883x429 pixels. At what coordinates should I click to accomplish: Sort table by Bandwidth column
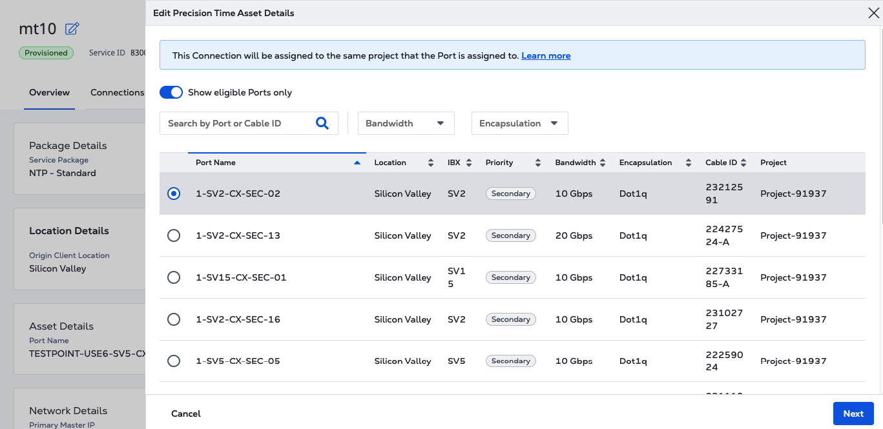coord(602,163)
